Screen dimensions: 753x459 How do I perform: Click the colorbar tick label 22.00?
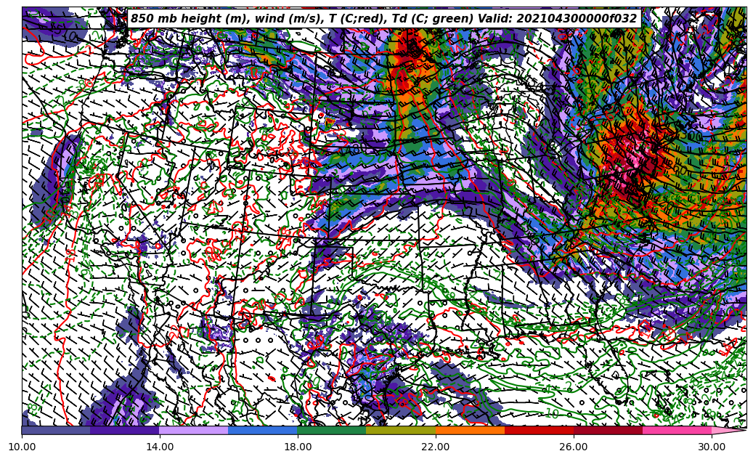point(436,447)
